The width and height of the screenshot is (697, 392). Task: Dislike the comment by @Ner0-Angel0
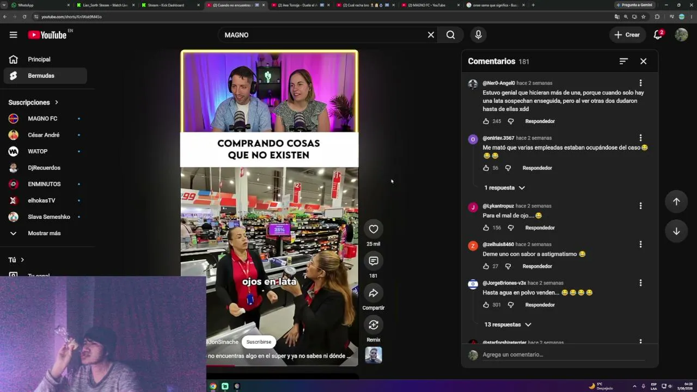click(511, 121)
